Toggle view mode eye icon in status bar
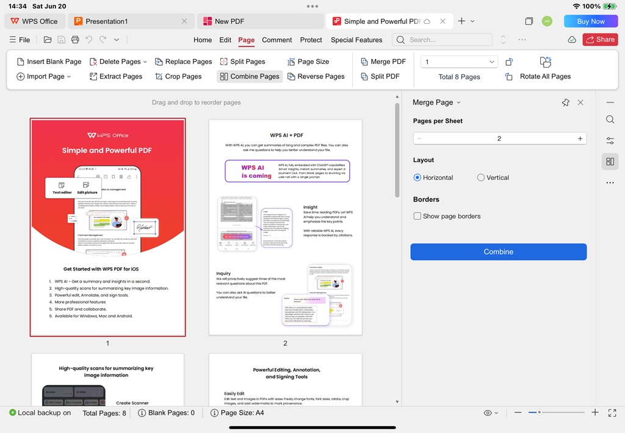 point(491,413)
